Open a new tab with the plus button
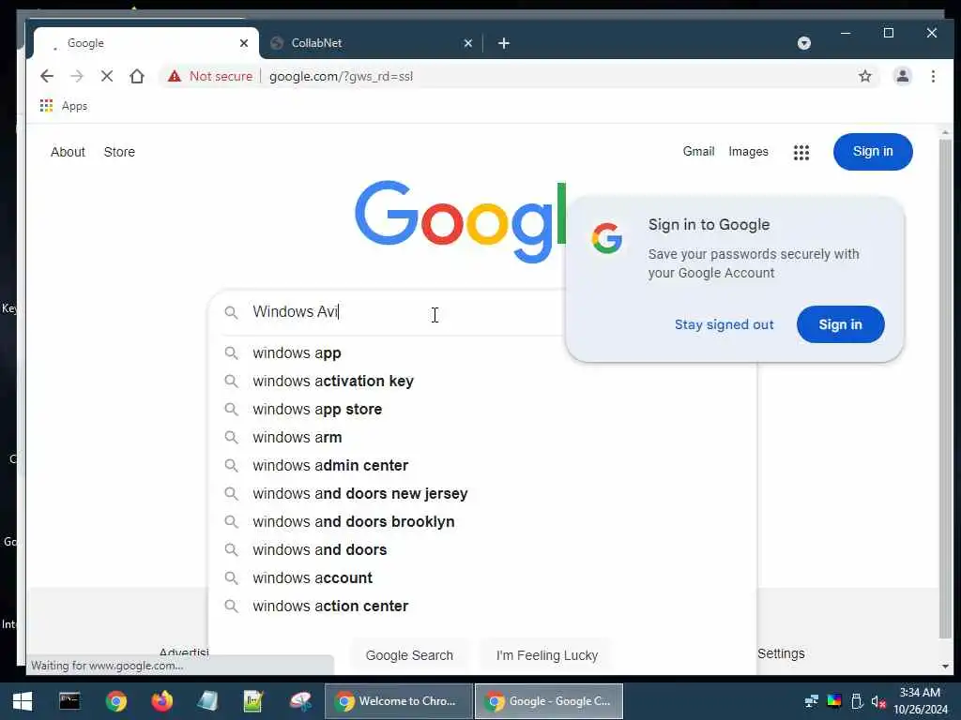961x720 pixels. click(504, 43)
